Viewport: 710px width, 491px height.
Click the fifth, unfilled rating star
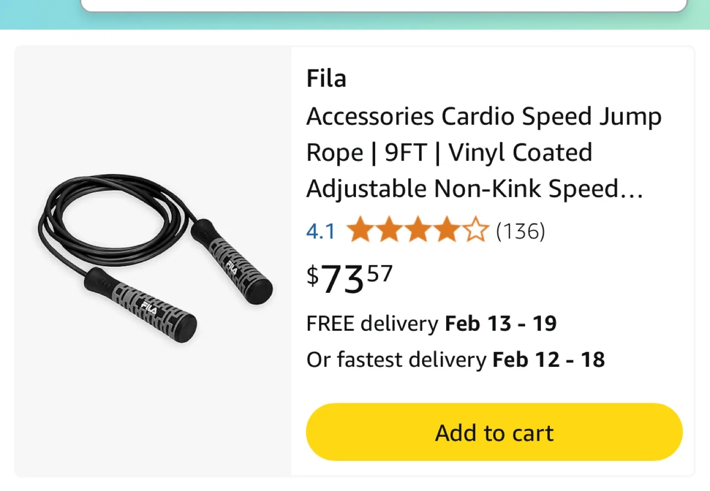(475, 230)
